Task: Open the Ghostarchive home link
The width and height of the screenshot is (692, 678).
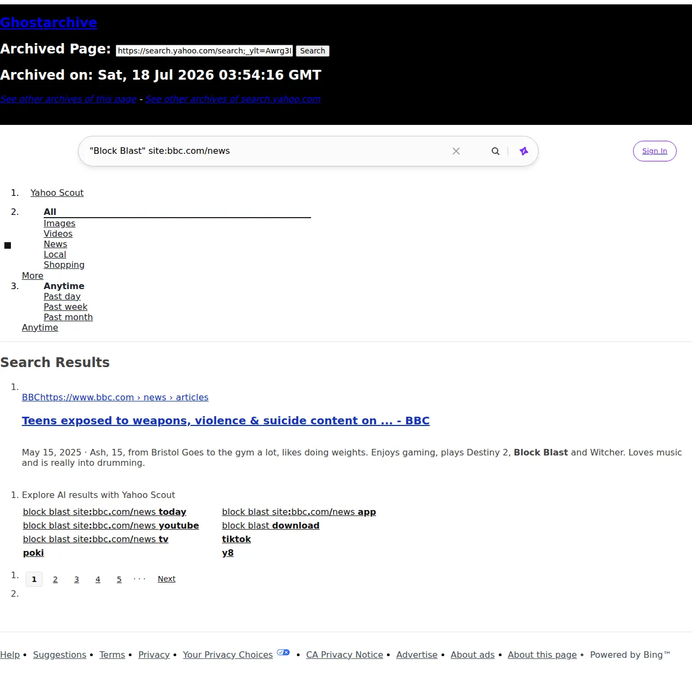Action: pyautogui.click(x=49, y=22)
